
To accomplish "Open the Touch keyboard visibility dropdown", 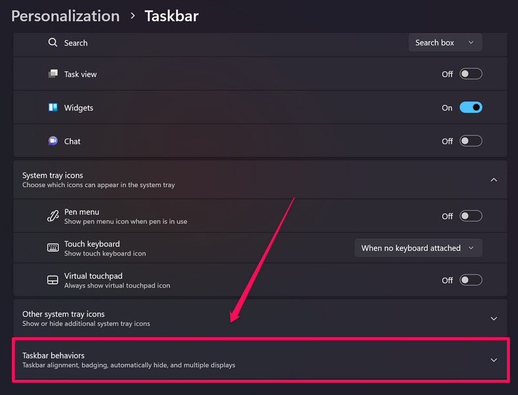I will [418, 248].
